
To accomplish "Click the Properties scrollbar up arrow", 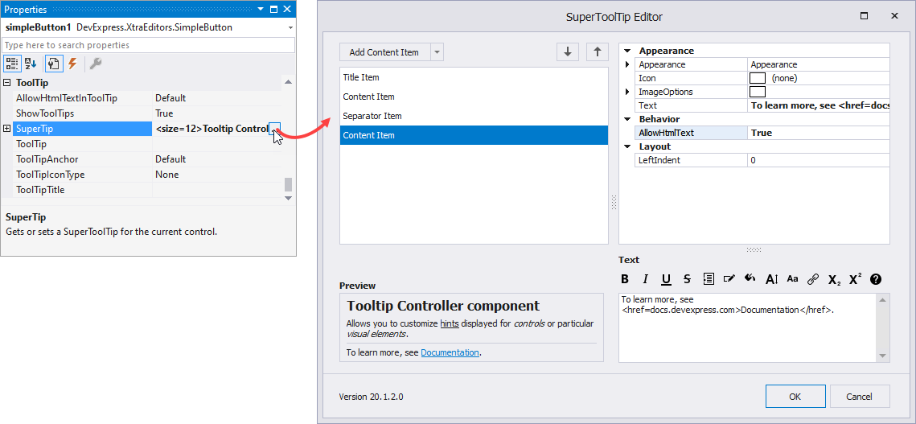I will [x=288, y=82].
